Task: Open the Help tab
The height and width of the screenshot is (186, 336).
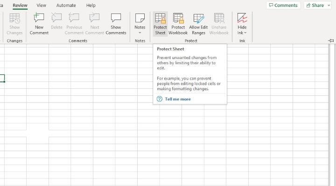Action: tap(91, 6)
